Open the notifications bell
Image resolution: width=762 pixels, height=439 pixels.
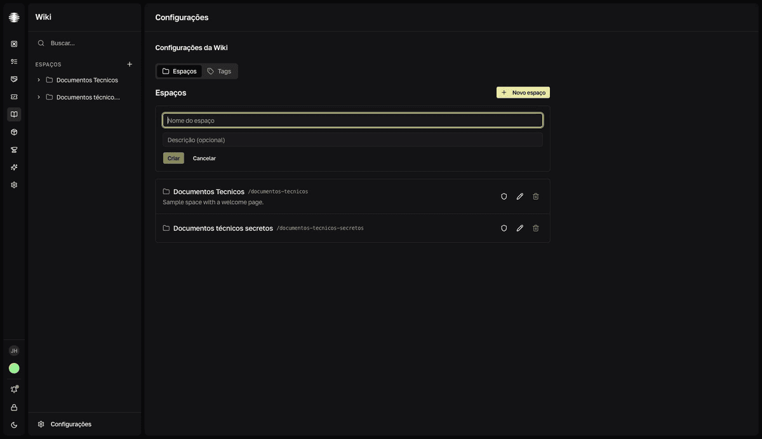click(14, 390)
